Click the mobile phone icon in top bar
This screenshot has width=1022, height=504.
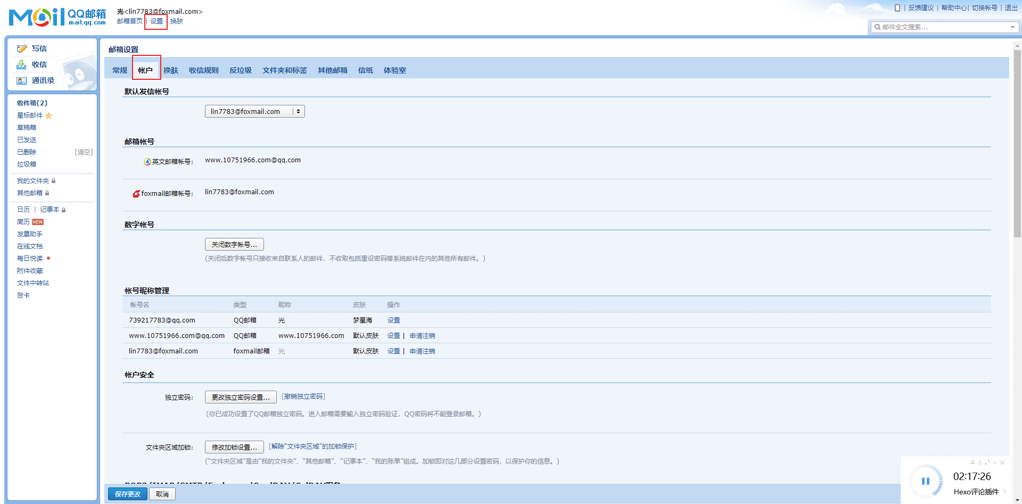[897, 8]
